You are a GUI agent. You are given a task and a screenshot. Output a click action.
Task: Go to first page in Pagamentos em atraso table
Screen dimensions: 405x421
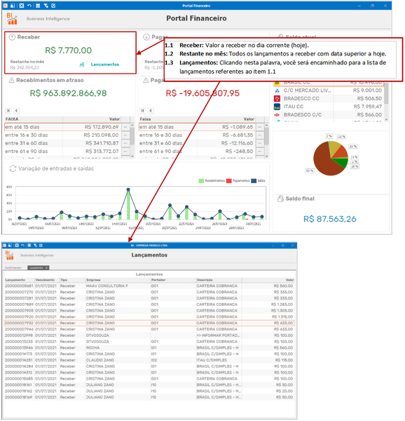pyautogui.click(x=143, y=111)
